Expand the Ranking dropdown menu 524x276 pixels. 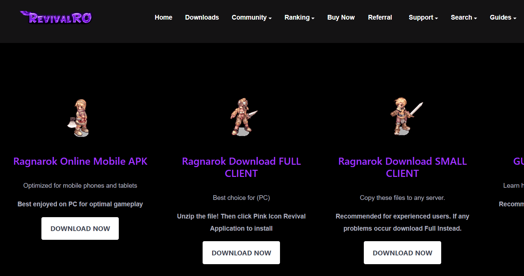click(x=299, y=18)
